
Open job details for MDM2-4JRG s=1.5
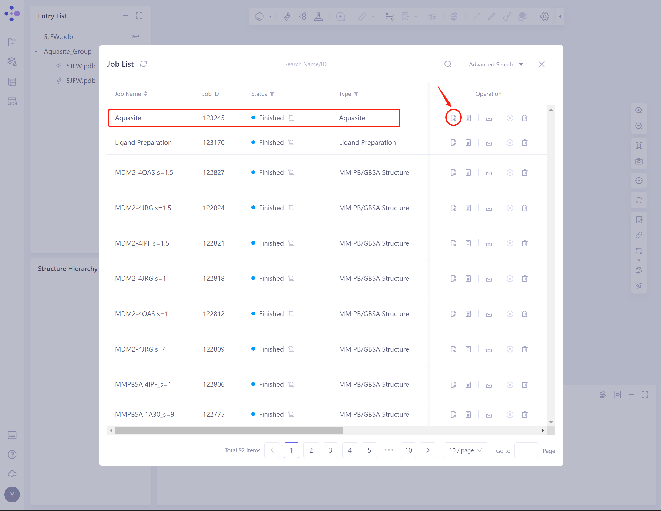468,208
